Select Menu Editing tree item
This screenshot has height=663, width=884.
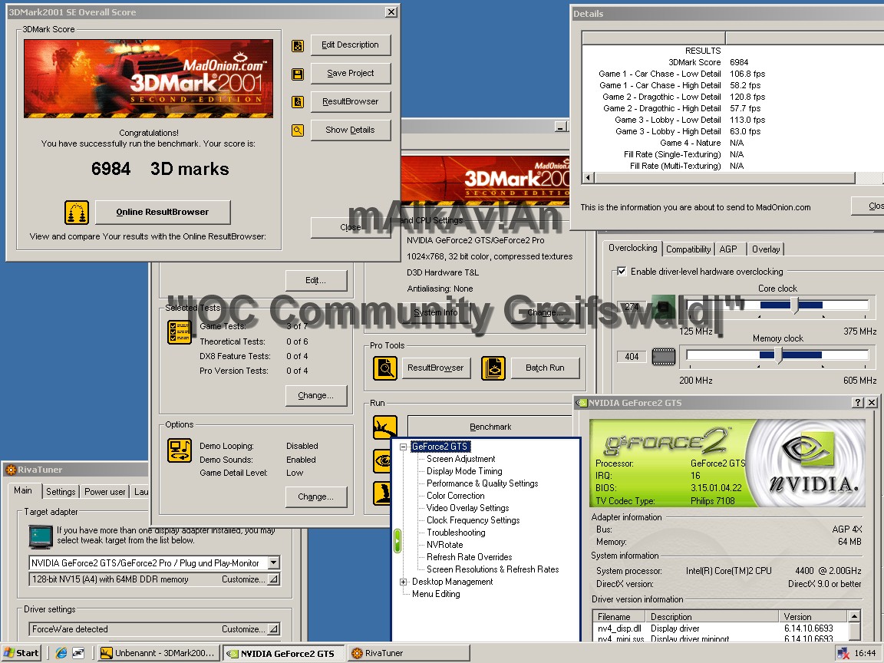(x=436, y=594)
